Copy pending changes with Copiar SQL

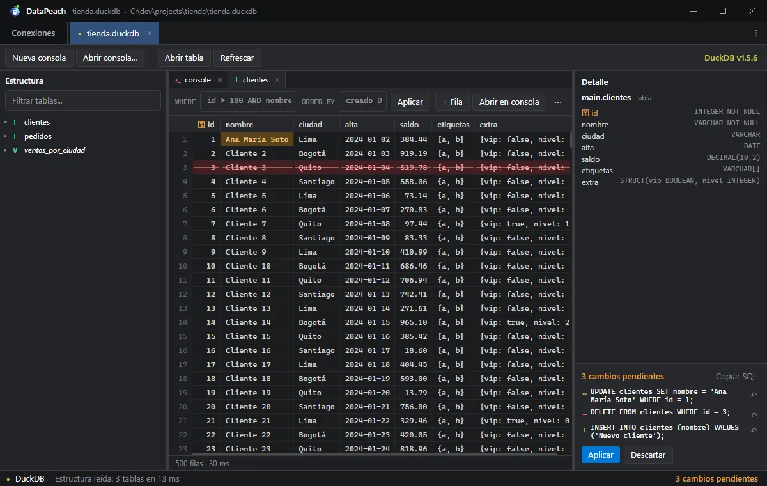[x=736, y=377]
